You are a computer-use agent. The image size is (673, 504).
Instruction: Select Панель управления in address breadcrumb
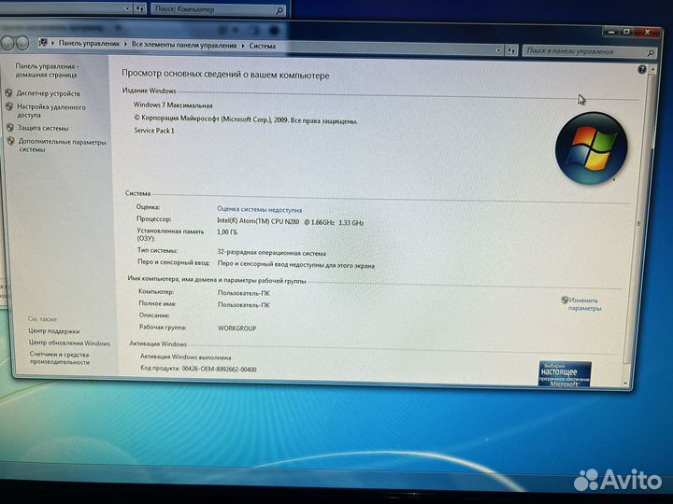tap(89, 44)
